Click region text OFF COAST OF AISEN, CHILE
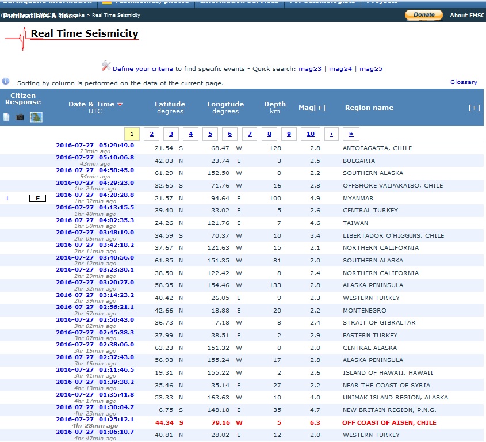The image size is (486, 442). point(389,423)
